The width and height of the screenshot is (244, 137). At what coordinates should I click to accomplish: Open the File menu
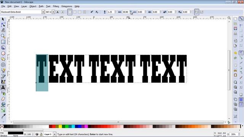coord(3,6)
